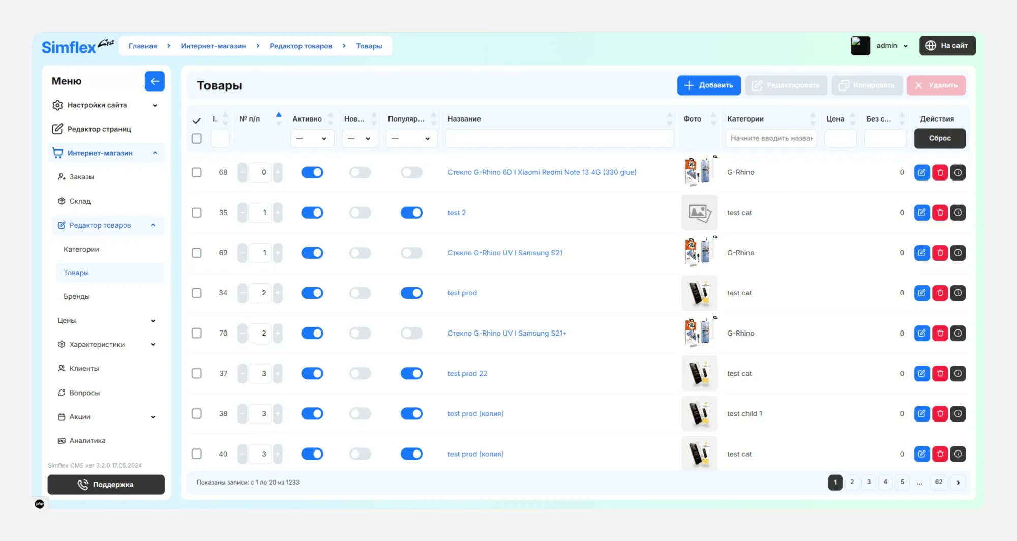Go to Главная breadcrumb

(x=142, y=46)
